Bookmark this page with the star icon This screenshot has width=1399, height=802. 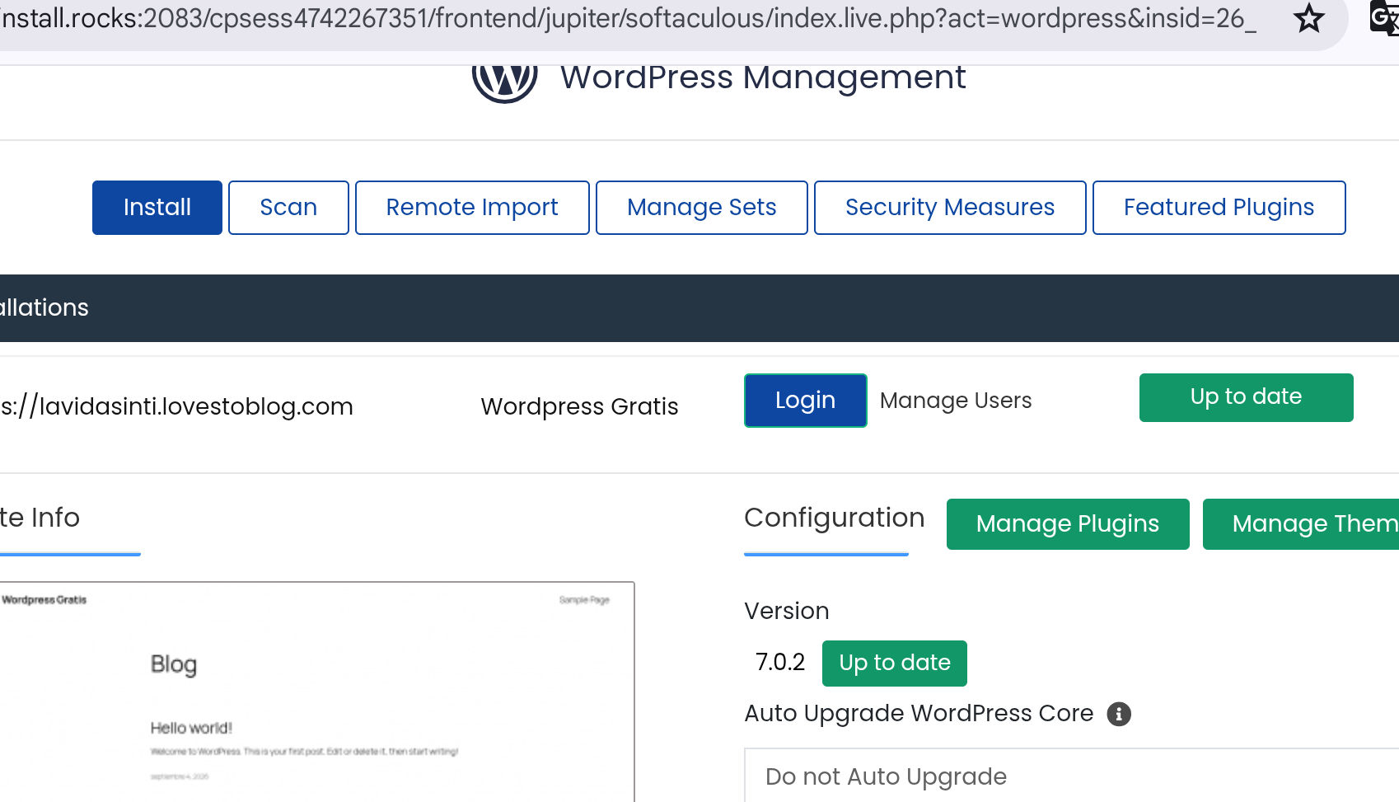tap(1308, 18)
